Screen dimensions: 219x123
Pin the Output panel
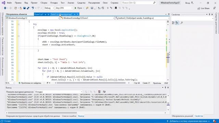coord(165,87)
